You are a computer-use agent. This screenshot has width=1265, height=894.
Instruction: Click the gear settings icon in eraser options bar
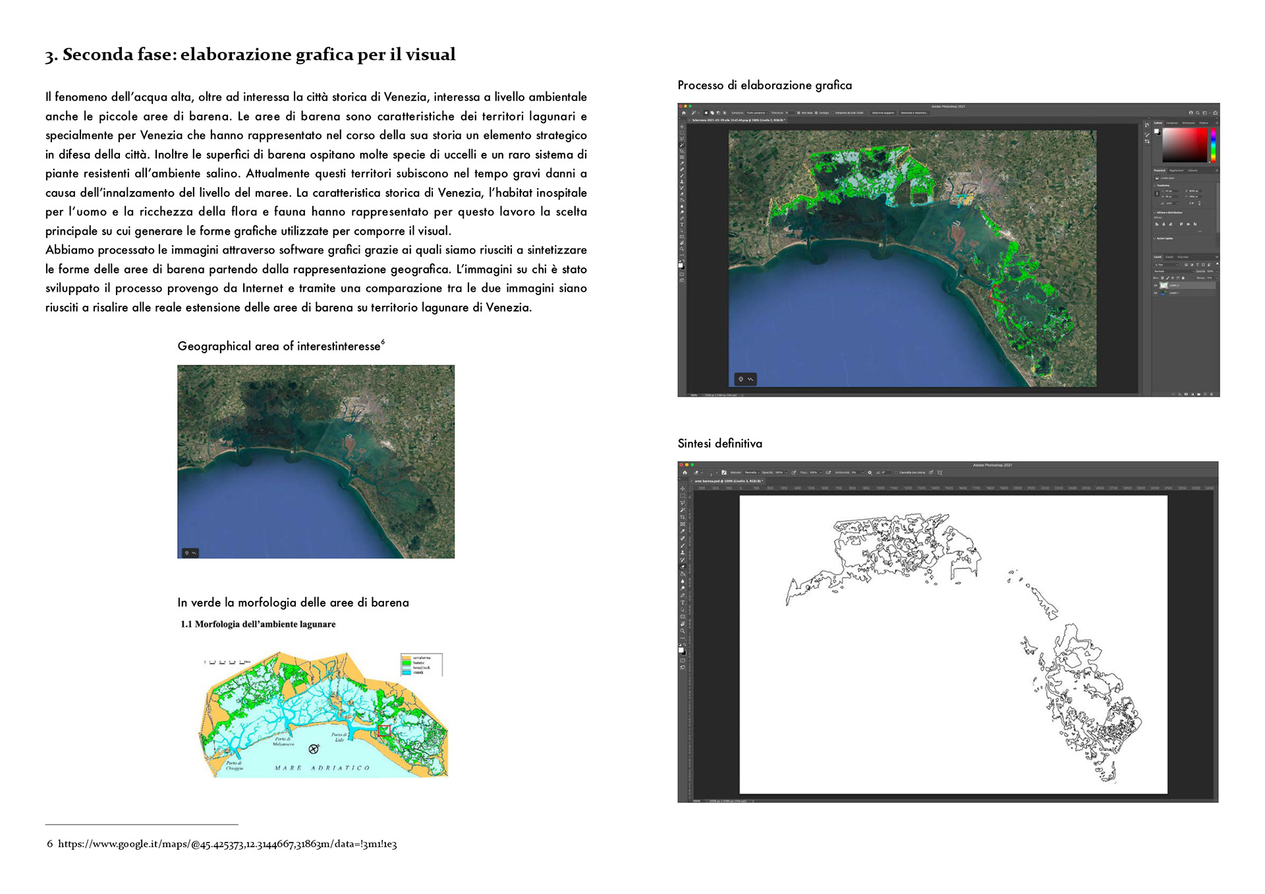pyautogui.click(x=870, y=472)
